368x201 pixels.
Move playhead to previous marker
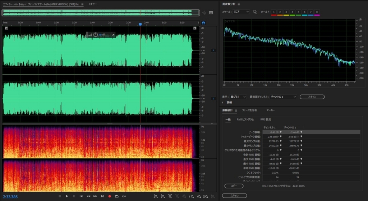point(81,196)
